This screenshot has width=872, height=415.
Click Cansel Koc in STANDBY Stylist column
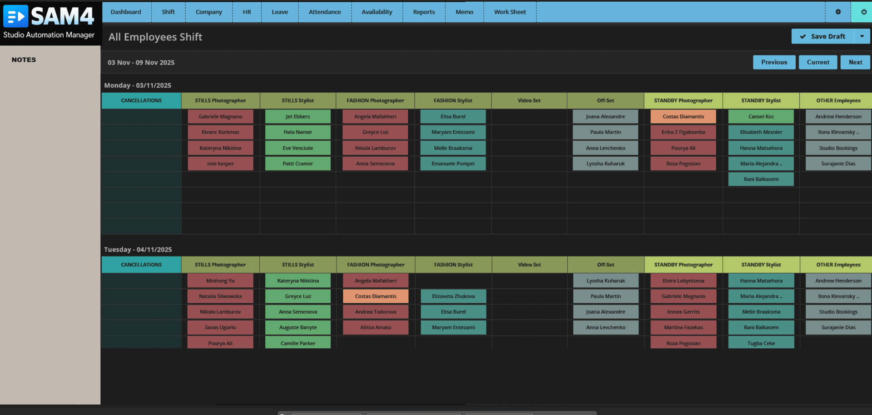pyautogui.click(x=761, y=116)
